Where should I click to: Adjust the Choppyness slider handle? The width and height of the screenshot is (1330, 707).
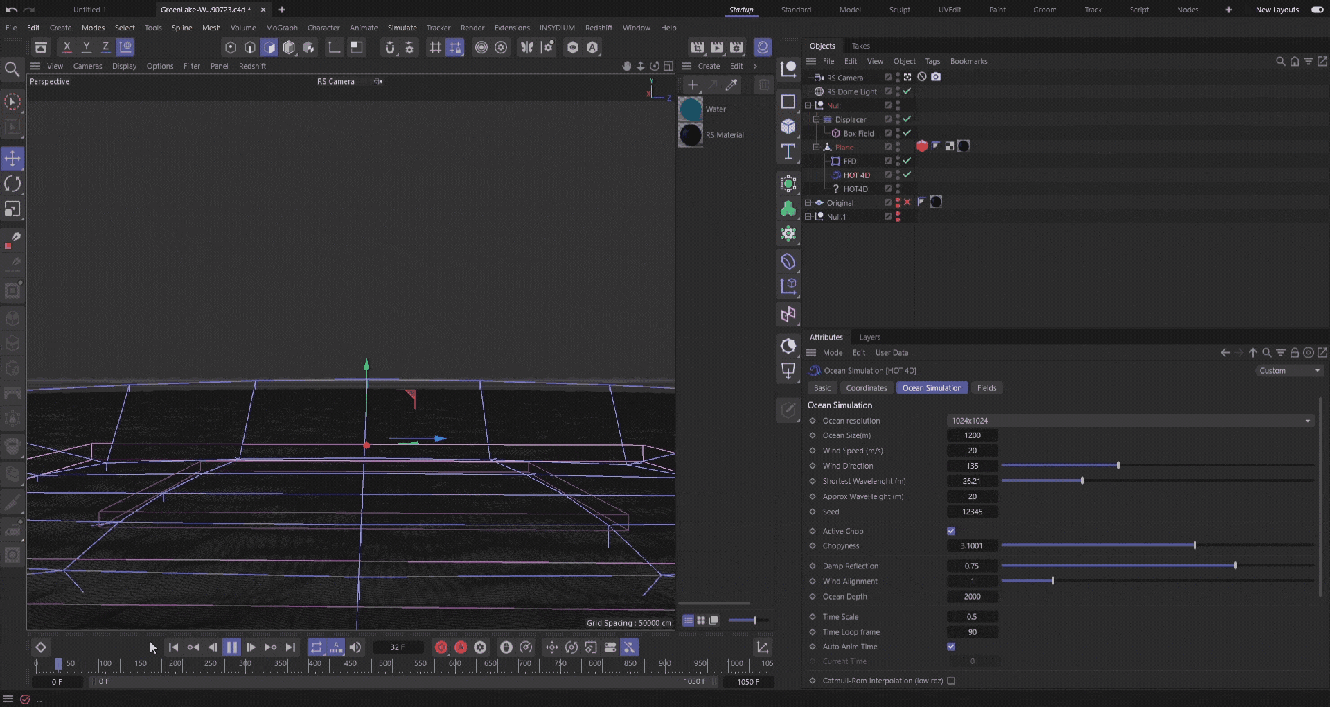(x=1195, y=546)
